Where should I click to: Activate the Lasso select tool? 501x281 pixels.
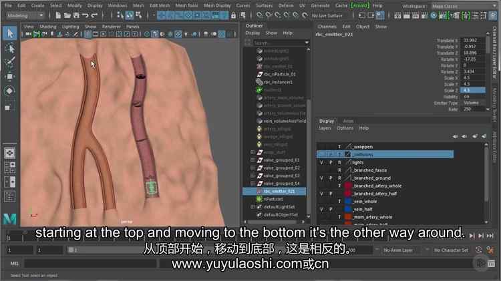10,48
